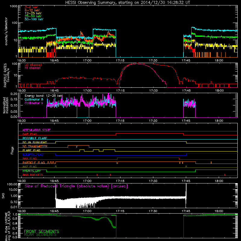Viewport: 241px width, 241px height.
Task: Click the 0.9 tick on livetime plot
Action: pyautogui.click(x=15, y=219)
